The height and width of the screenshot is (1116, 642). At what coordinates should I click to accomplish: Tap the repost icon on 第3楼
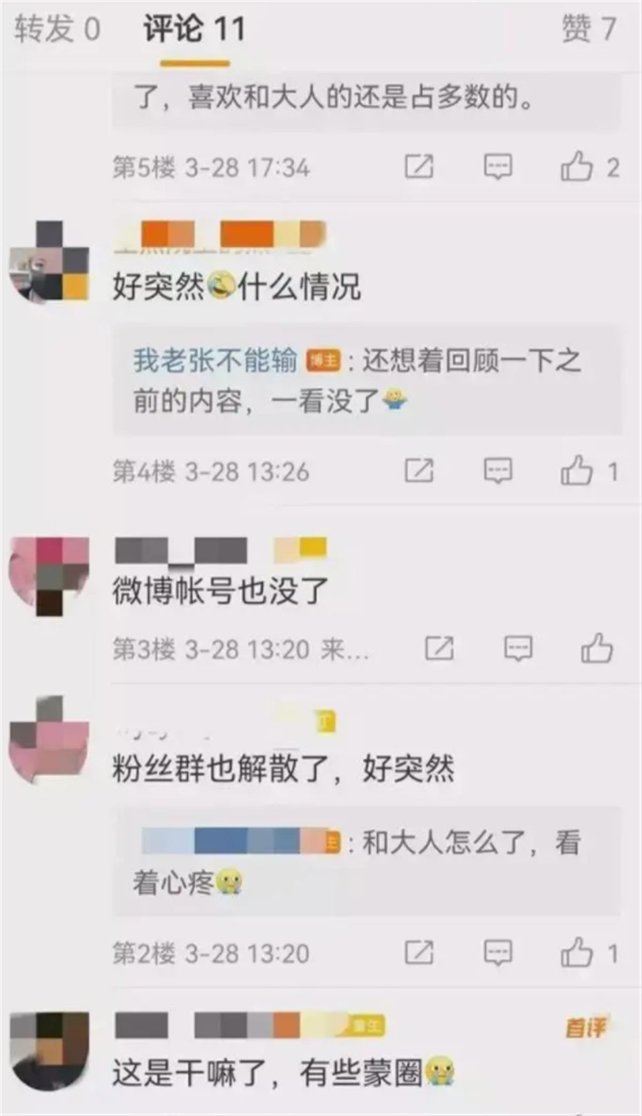tap(439, 648)
